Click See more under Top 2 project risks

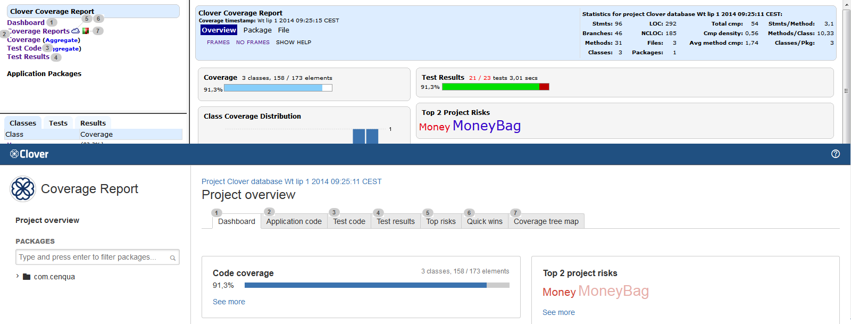[558, 312]
